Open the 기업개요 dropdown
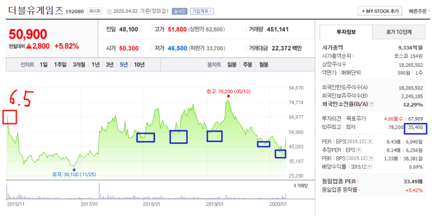Screen dimensions: 435x216 point(201,11)
